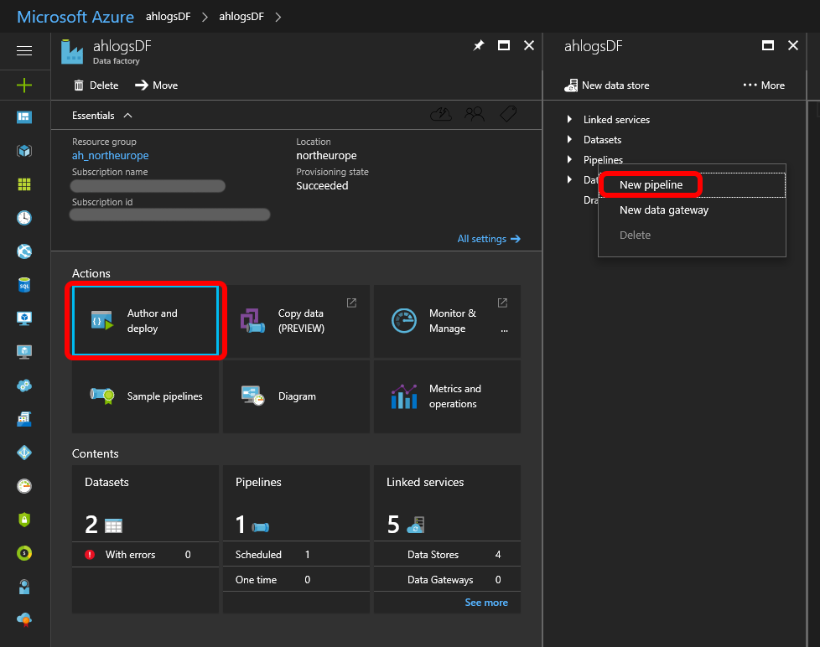Open the dashboard icon in the sidebar

(x=24, y=117)
